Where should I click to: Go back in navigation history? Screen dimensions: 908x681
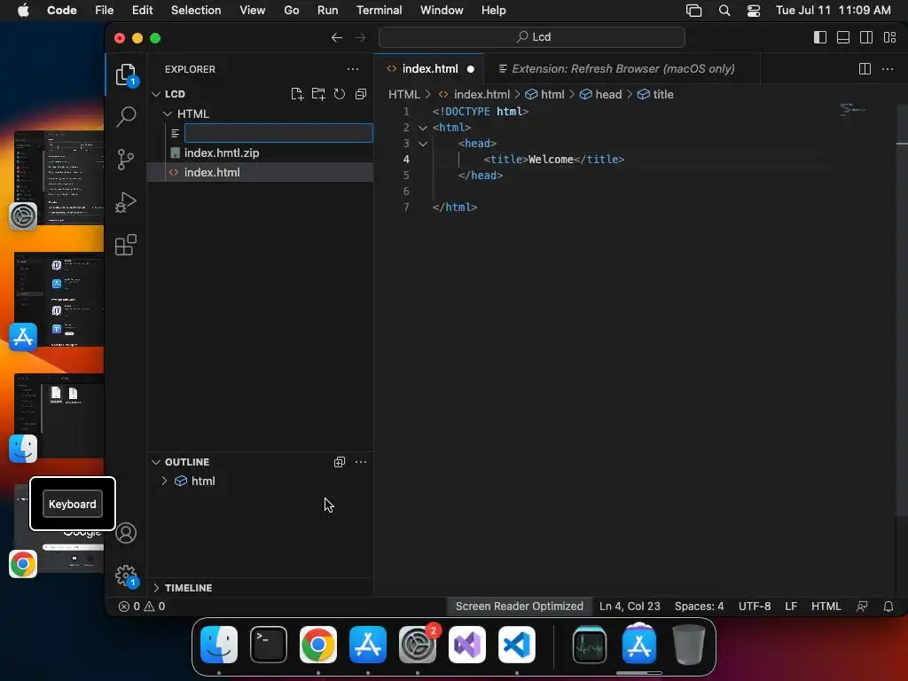336,37
